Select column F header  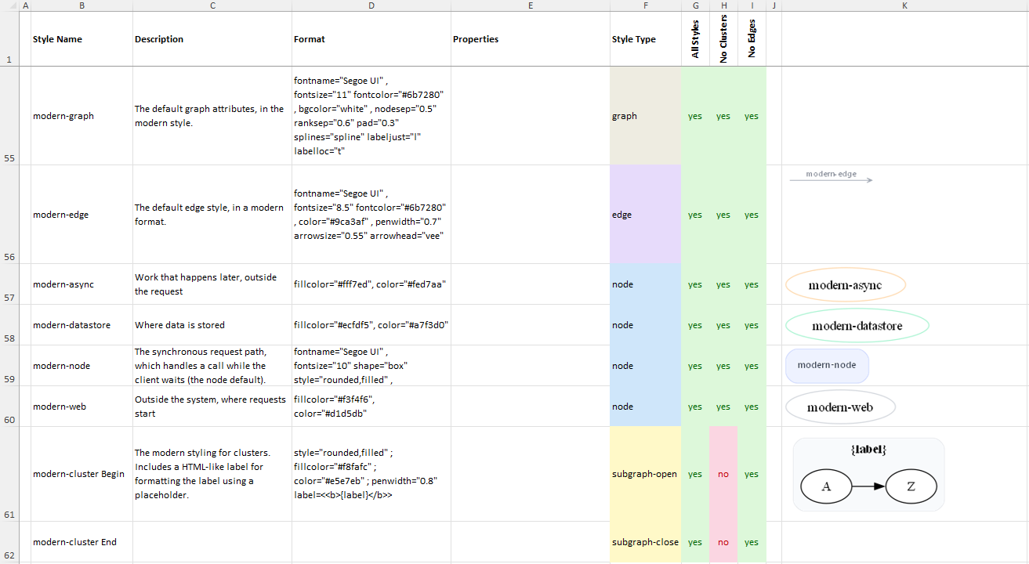point(646,5)
